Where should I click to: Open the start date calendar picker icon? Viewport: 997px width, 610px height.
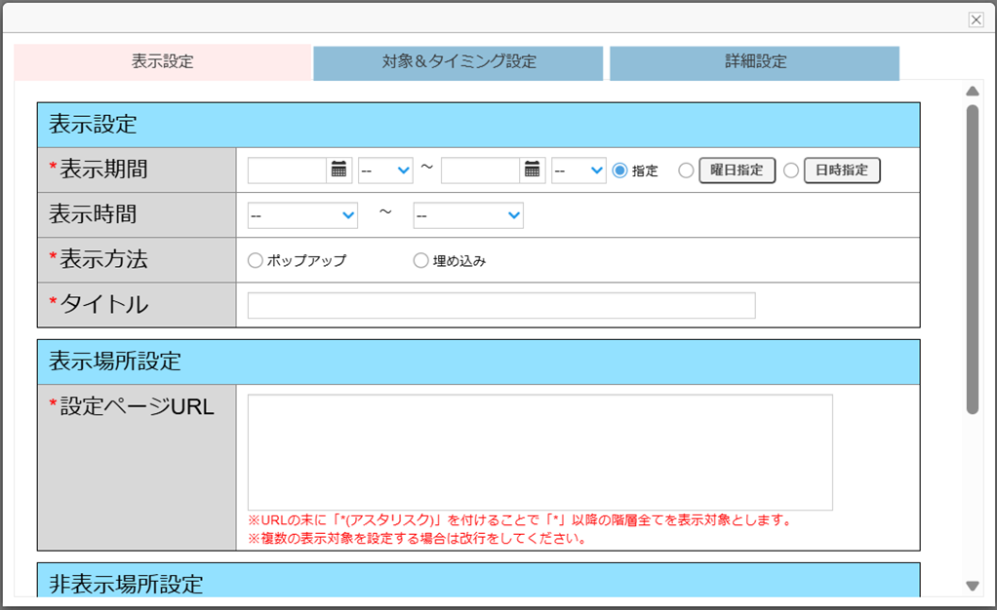pyautogui.click(x=339, y=170)
